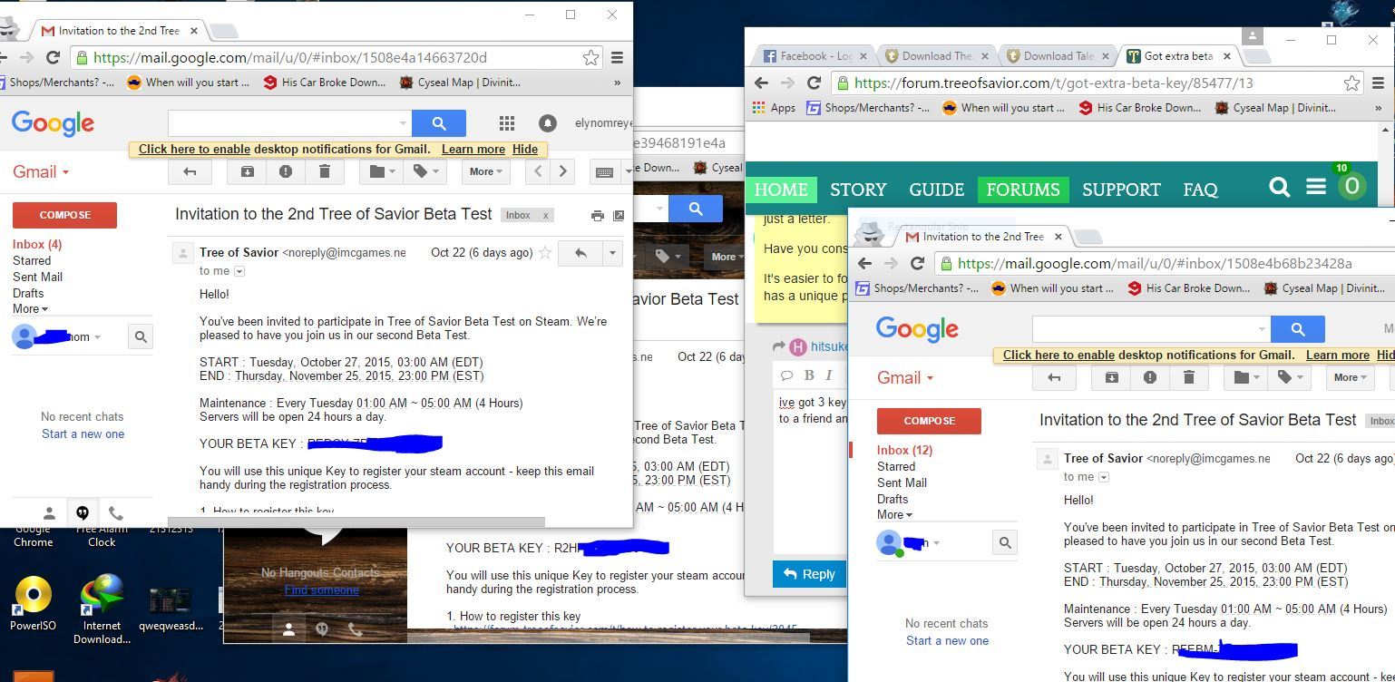The width and height of the screenshot is (1395, 682).
Task: Expand search options arrow in Inbox (12) window
Action: (x=1261, y=329)
